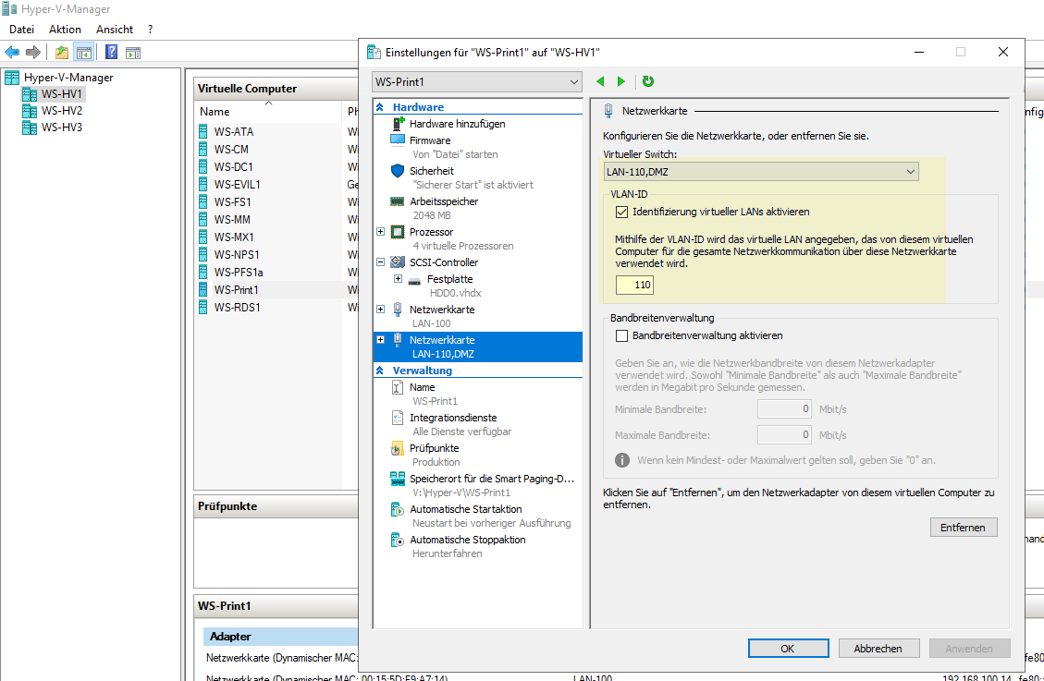Select WS-MM in virtual machine list
Screen dimensions: 1044x681
click(x=232, y=220)
